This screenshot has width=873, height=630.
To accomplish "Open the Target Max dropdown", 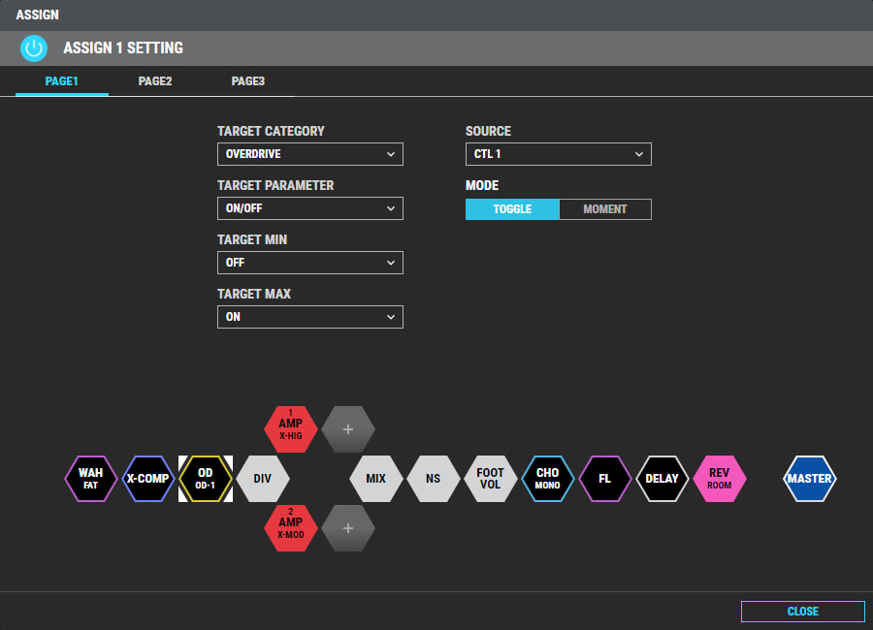I will tap(310, 317).
